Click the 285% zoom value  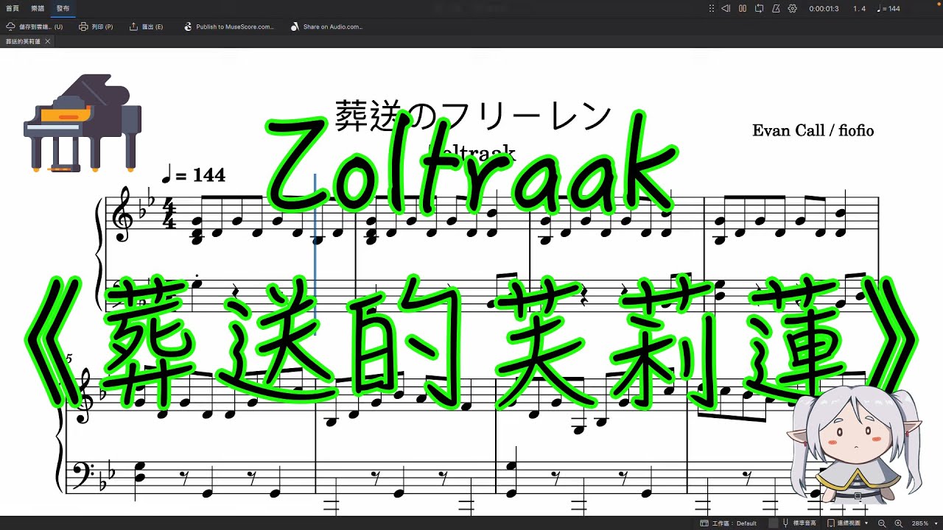point(920,523)
